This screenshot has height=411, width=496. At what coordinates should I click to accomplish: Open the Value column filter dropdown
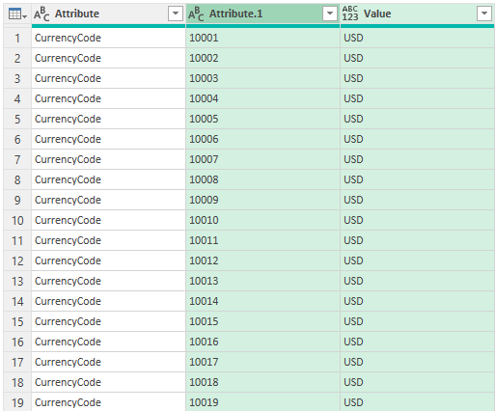pos(484,14)
